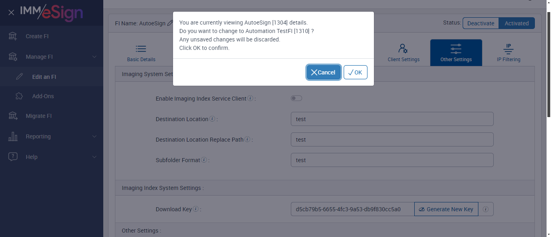Click info icon beside Subfolder Format
The height and width of the screenshot is (237, 551).
click(204, 160)
